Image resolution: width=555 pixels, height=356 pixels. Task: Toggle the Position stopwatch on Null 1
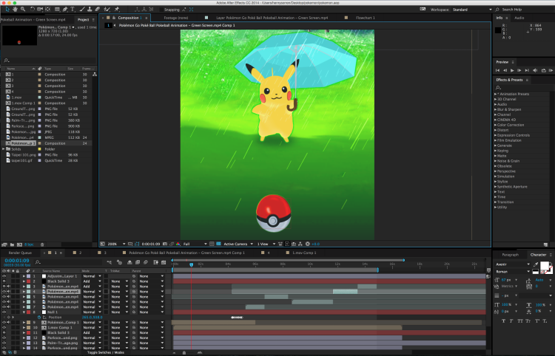pyautogui.click(x=39, y=317)
